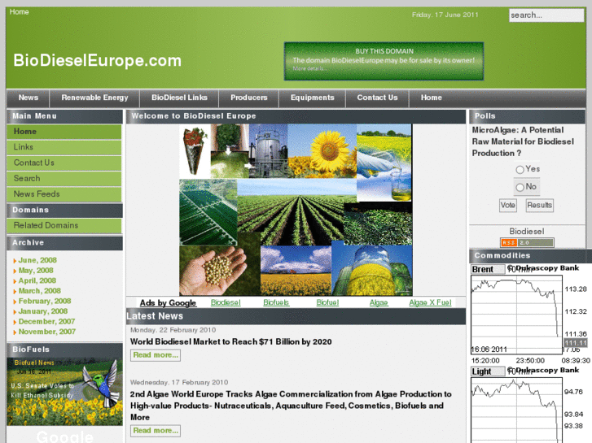The image size is (592, 443).
Task: Open February, 2008 archive link
Action: click(45, 301)
